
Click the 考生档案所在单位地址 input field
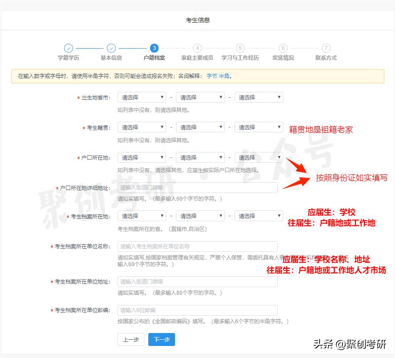coord(197,282)
